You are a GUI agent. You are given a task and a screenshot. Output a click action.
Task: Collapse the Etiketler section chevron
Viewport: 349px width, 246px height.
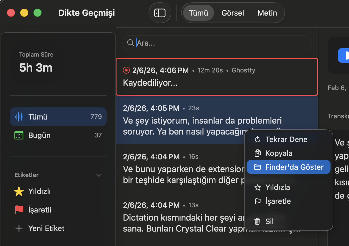[x=99, y=175]
